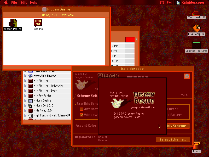Screen dimensions: 209x157
Task: Select the "Hi-Res Folder" list name
Action: (x=43, y=96)
